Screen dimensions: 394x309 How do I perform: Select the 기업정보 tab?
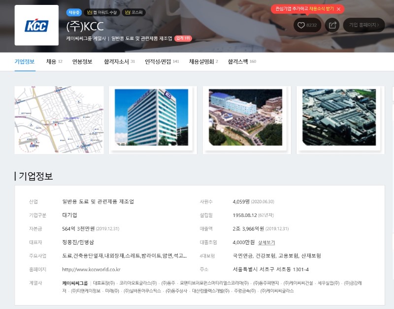tap(25, 62)
